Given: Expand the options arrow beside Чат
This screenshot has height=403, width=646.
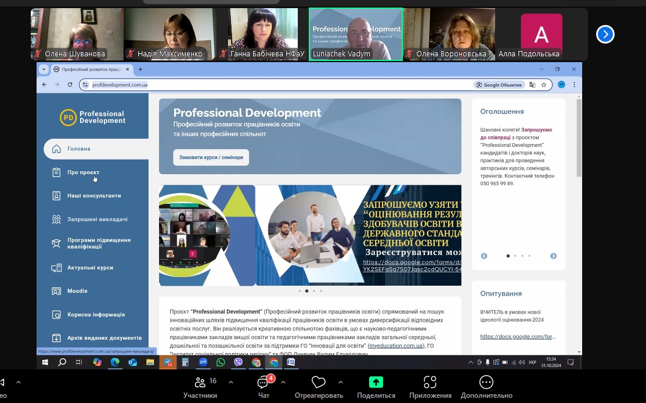Looking at the screenshot, I should (283, 383).
